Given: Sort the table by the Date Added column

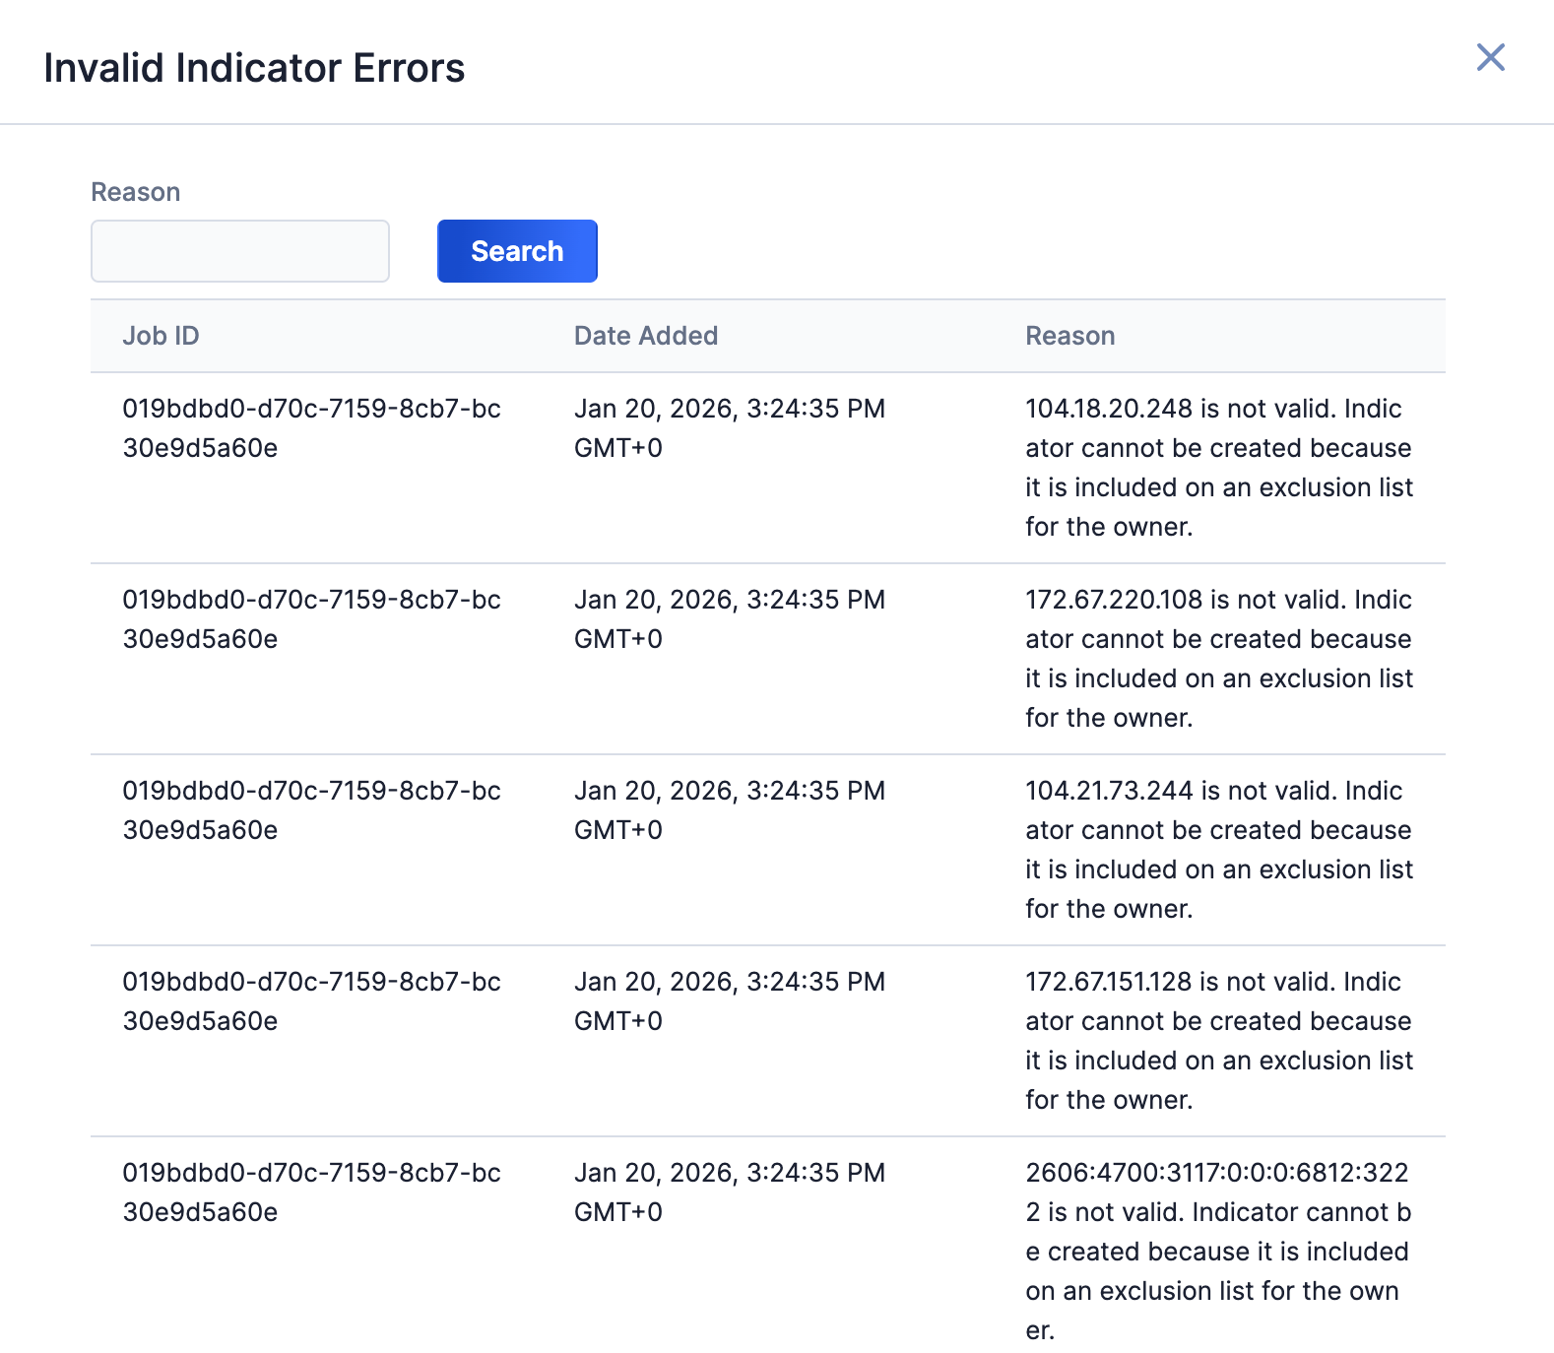Looking at the screenshot, I should click(x=645, y=336).
